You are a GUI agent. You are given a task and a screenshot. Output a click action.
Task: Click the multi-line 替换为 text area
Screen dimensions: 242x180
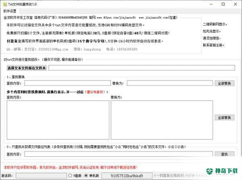coord(162,120)
